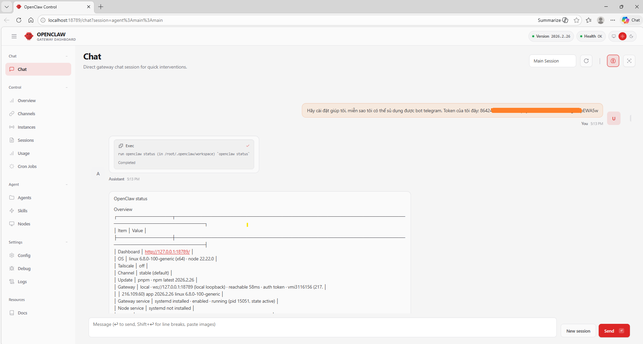Toggle thinking output brain button
643x344 pixels.
pos(613,61)
